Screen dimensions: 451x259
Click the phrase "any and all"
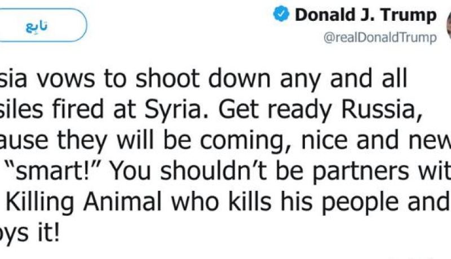click(x=344, y=79)
